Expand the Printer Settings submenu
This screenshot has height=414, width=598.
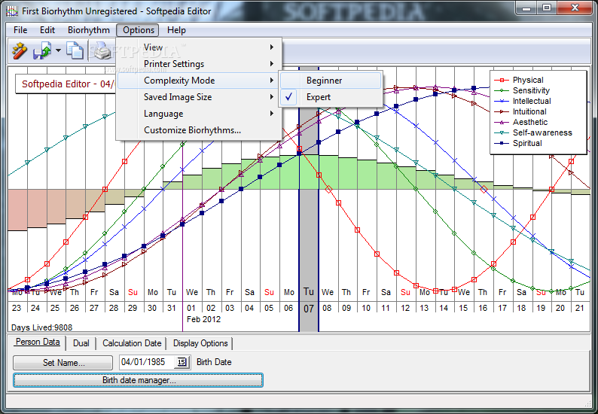[x=199, y=64]
